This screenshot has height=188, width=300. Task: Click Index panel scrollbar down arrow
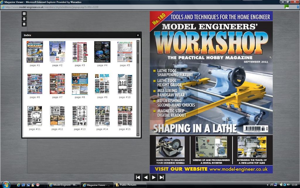coord(138,135)
